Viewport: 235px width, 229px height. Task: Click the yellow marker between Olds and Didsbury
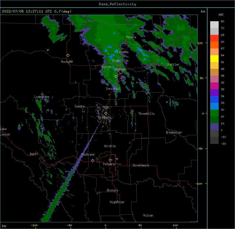pos(106,113)
